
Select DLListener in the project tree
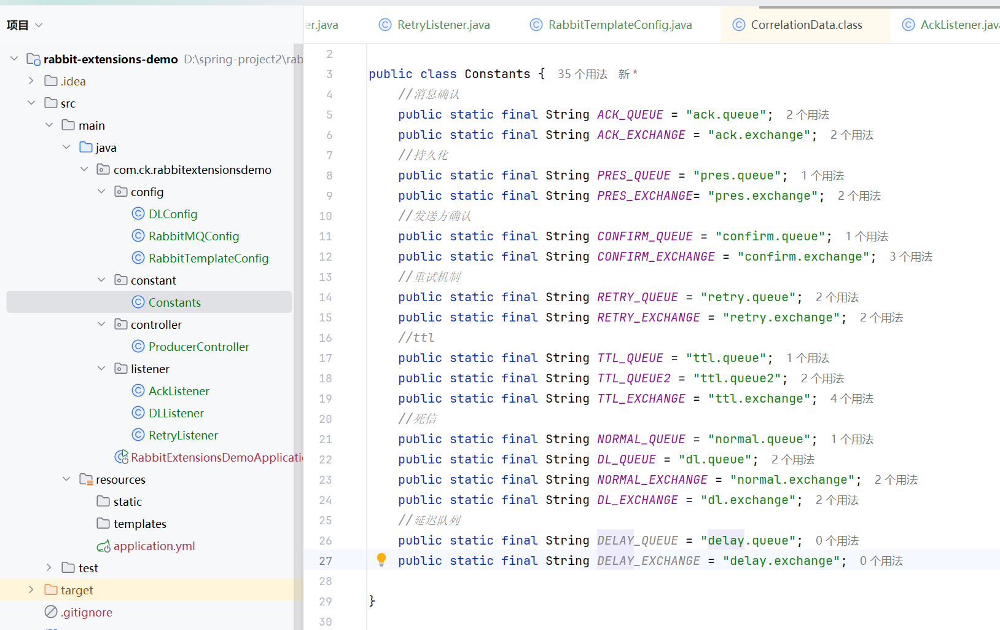coord(176,413)
